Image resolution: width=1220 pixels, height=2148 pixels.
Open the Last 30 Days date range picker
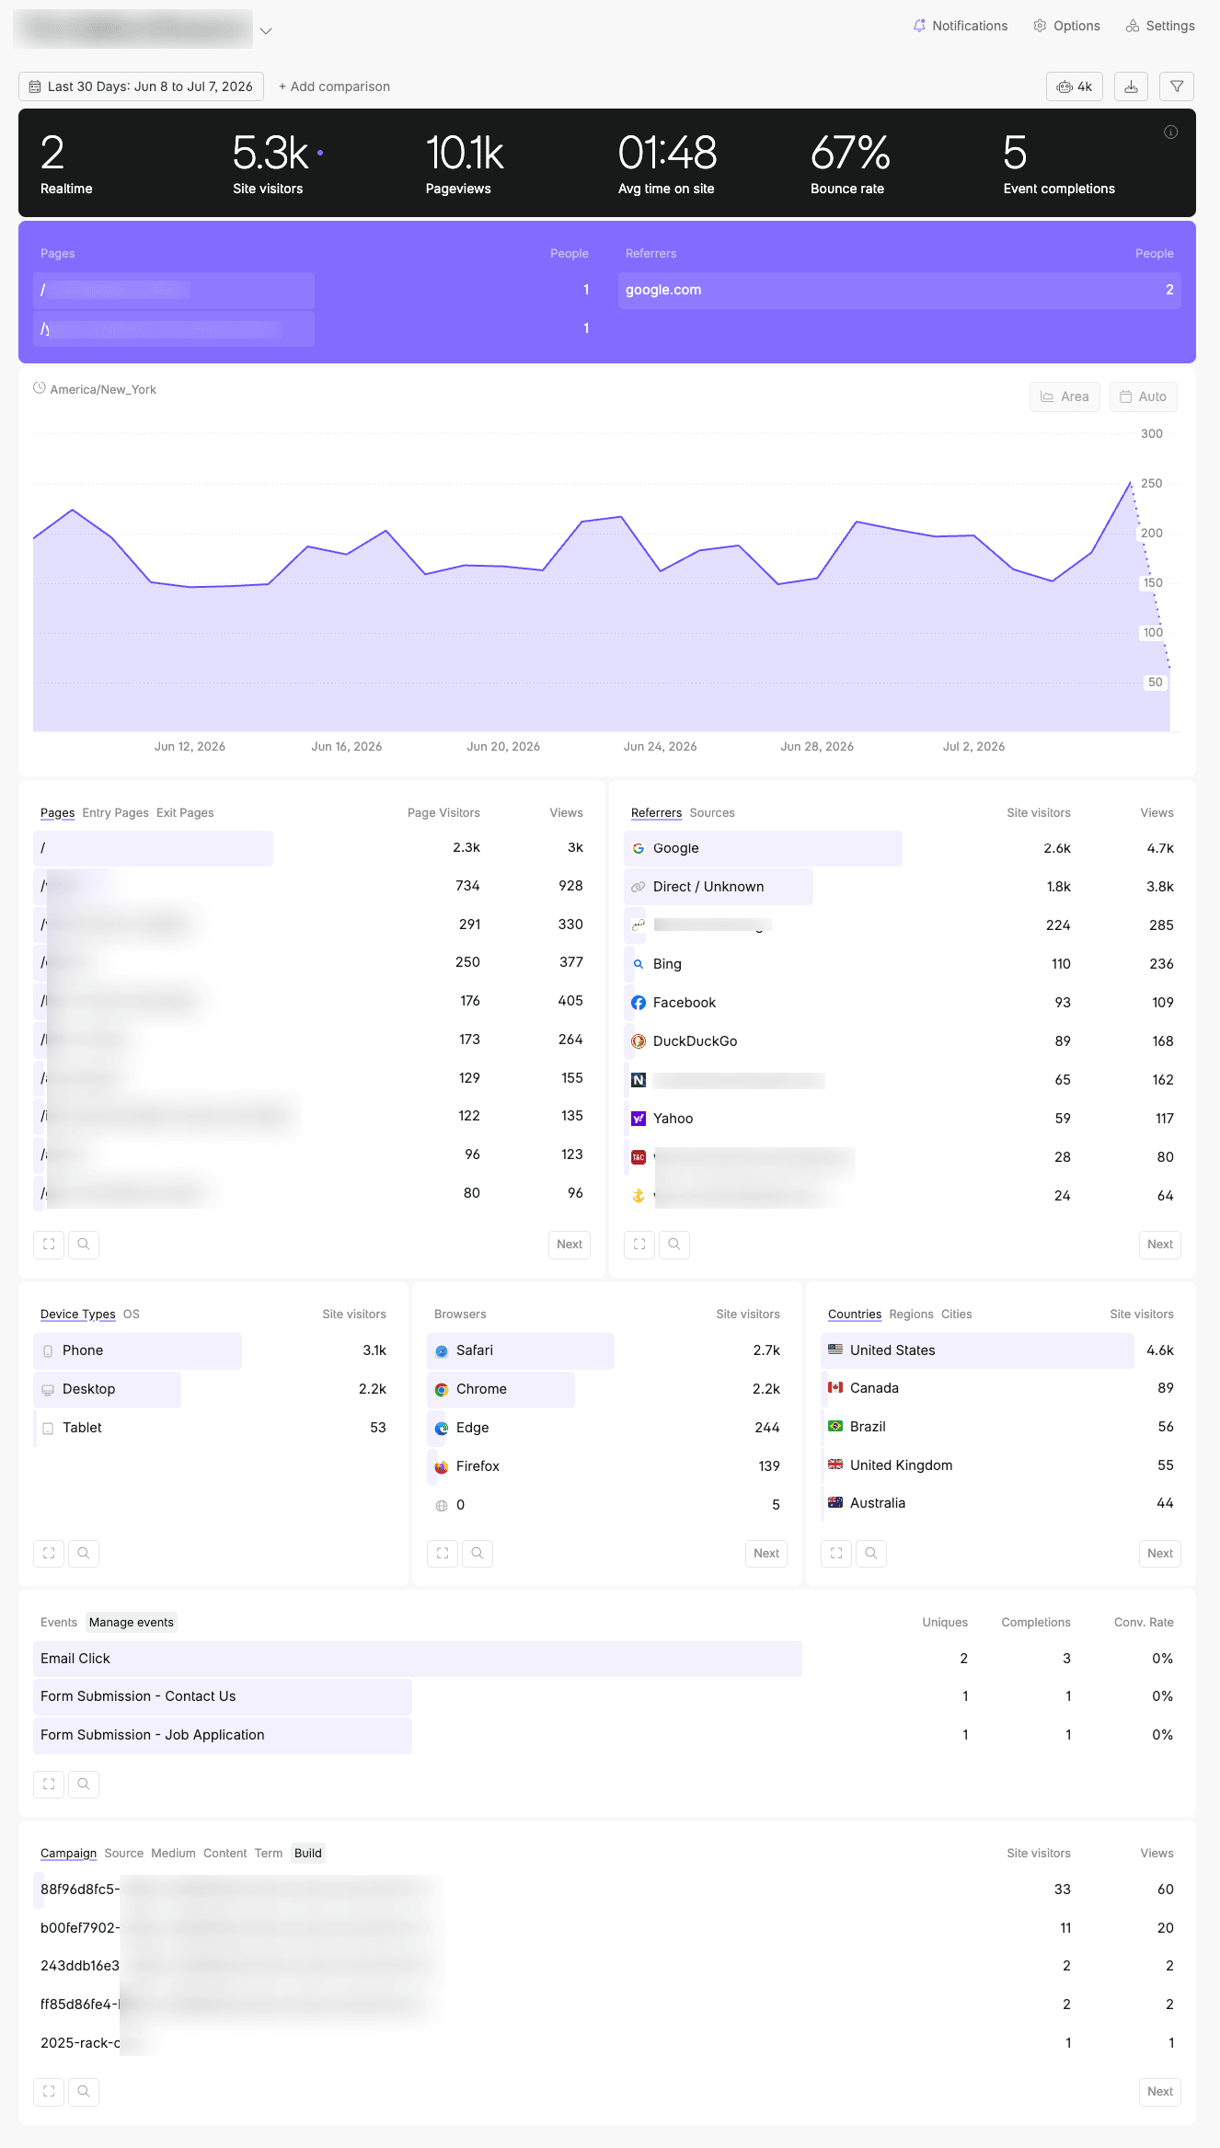141,86
